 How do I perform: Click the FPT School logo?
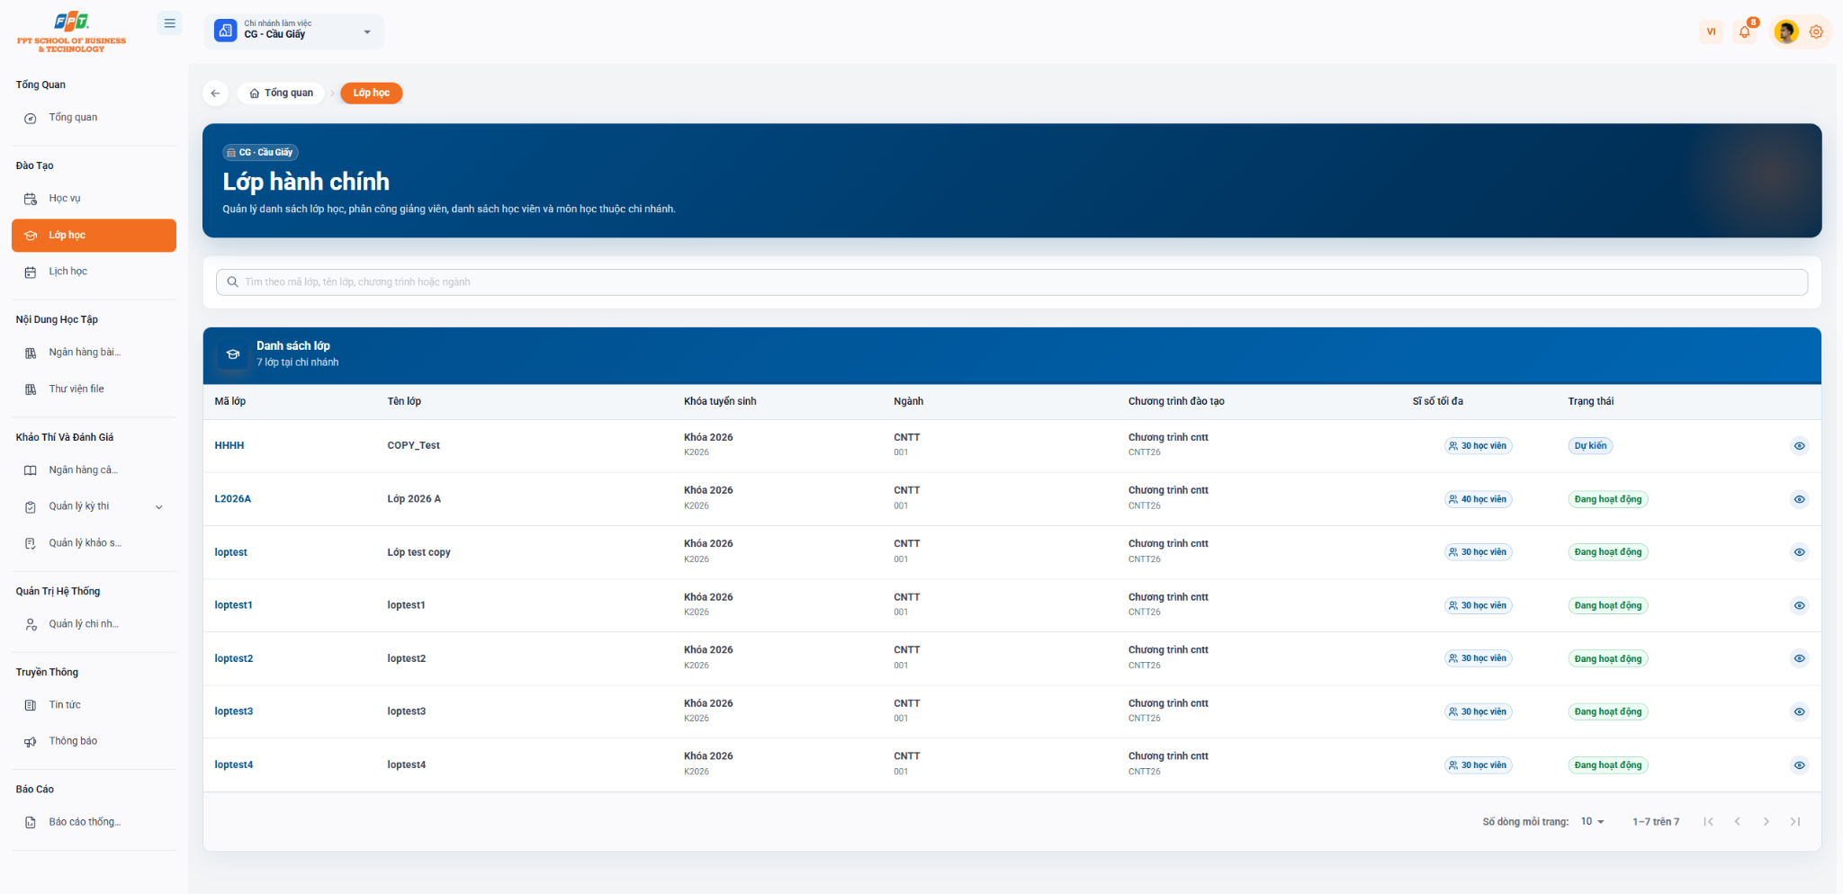click(x=71, y=32)
